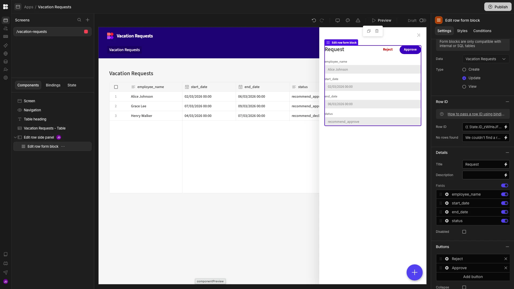Click the No rows found text field
Image resolution: width=514 pixels, height=289 pixels.
[483, 138]
